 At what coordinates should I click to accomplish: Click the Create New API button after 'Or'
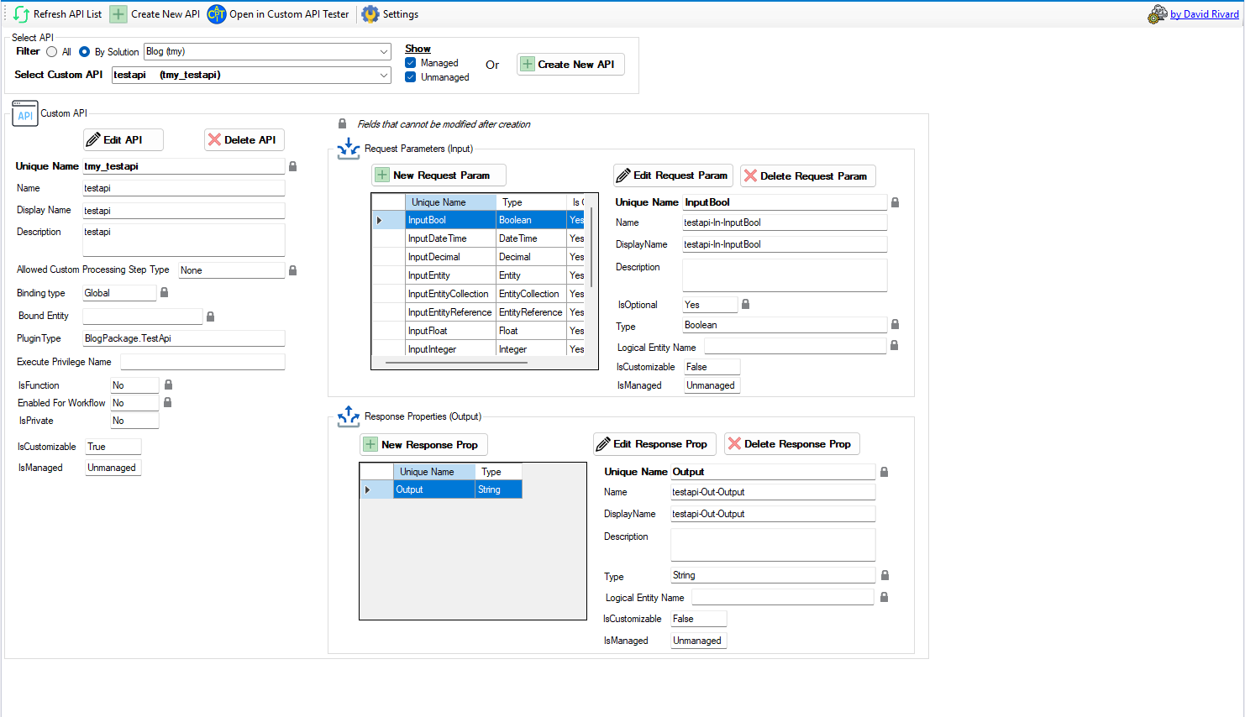pyautogui.click(x=570, y=65)
